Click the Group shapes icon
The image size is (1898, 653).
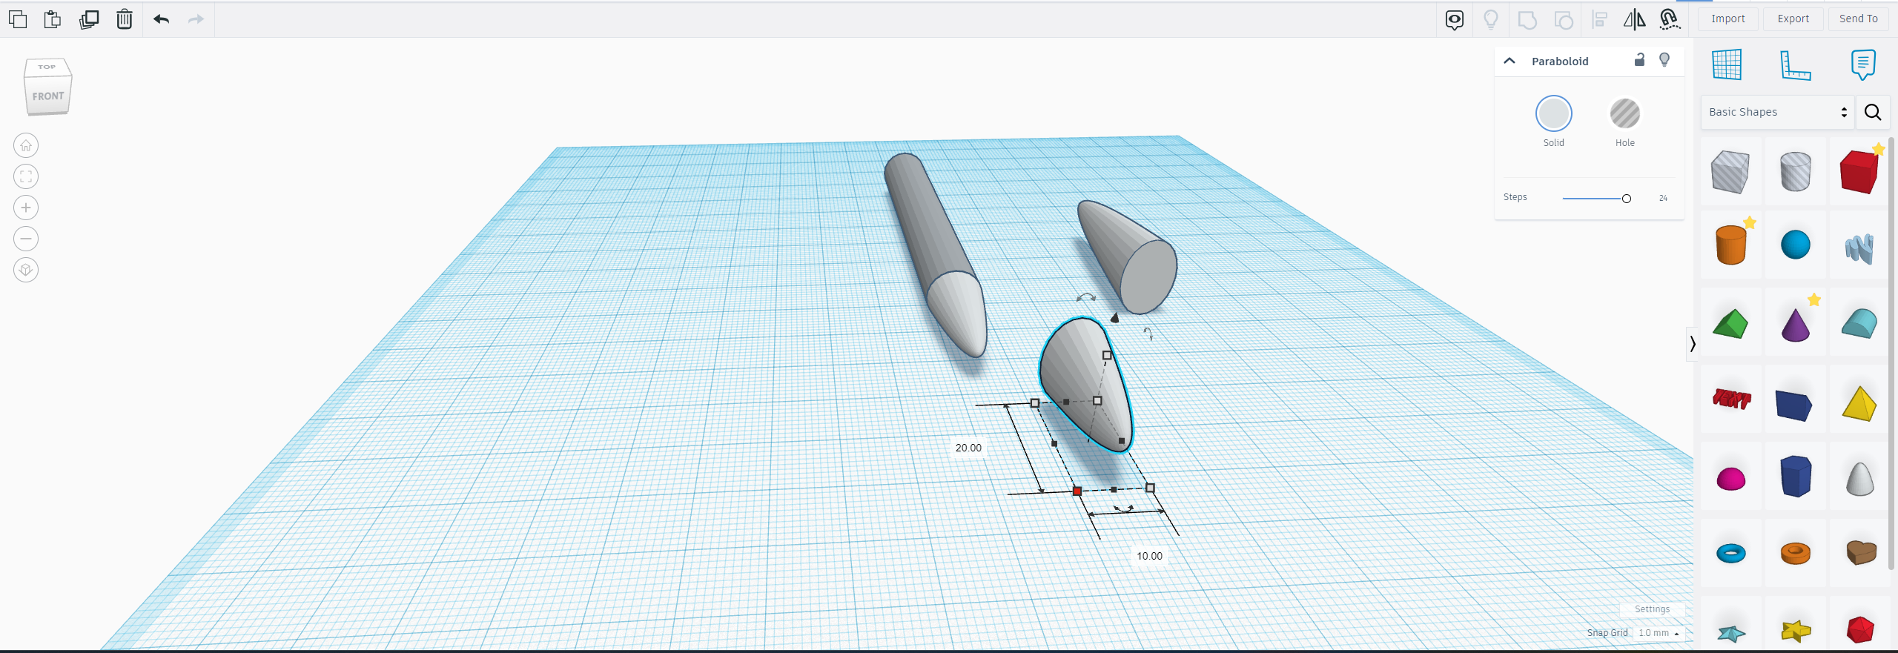(x=1527, y=20)
